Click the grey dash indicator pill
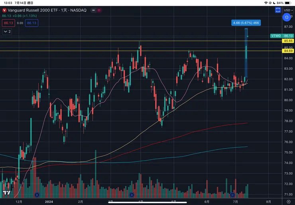This screenshot has height=205, width=295. pyautogui.click(x=93, y=10)
